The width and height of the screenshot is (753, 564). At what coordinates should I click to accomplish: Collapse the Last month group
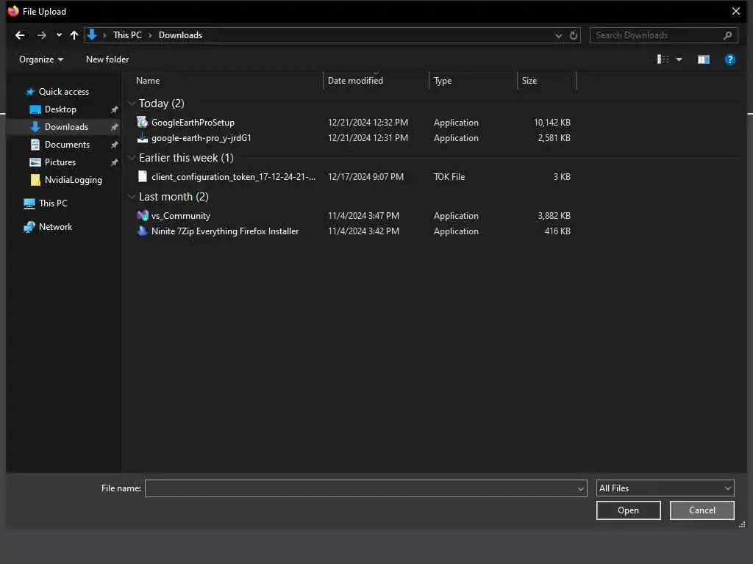tap(132, 196)
